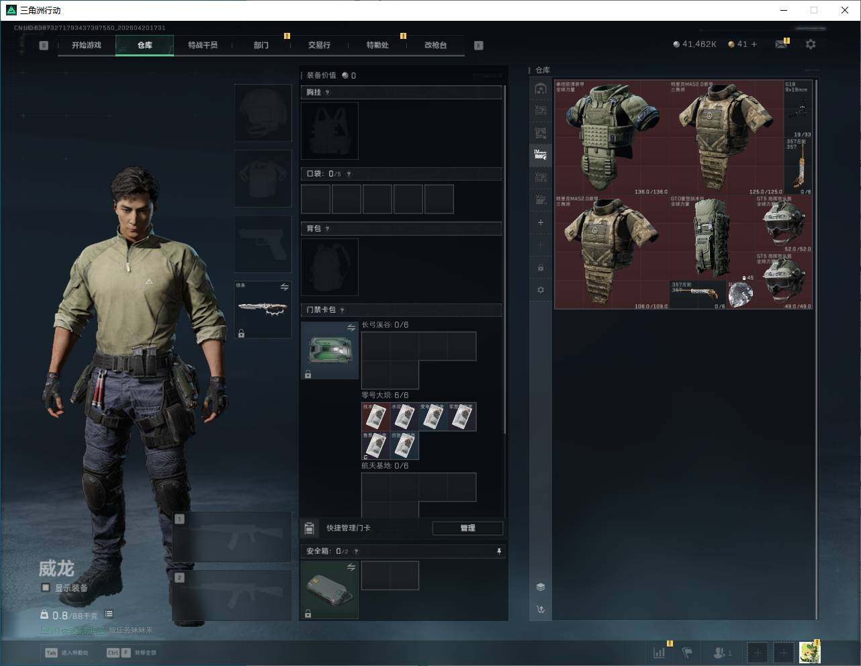Open the 开始游戏 tab

coord(87,45)
